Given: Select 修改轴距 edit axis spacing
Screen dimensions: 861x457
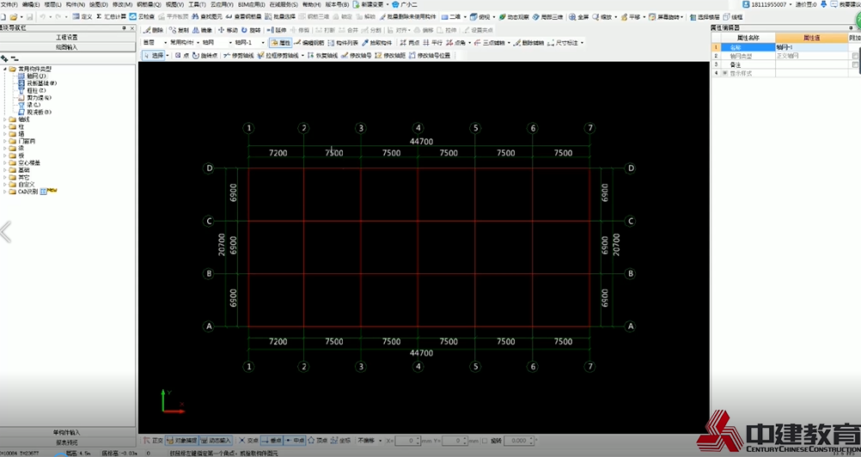Looking at the screenshot, I should coord(390,56).
